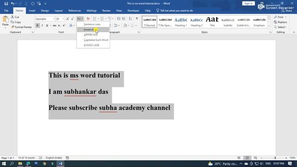This screenshot has width=297, height=167.
Task: Toggle Underline formatting
Action: click(x=47, y=26)
